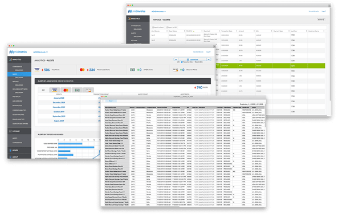Click Export to Excel in Manage Alerts window
342x214 pixels.
(x=158, y=27)
